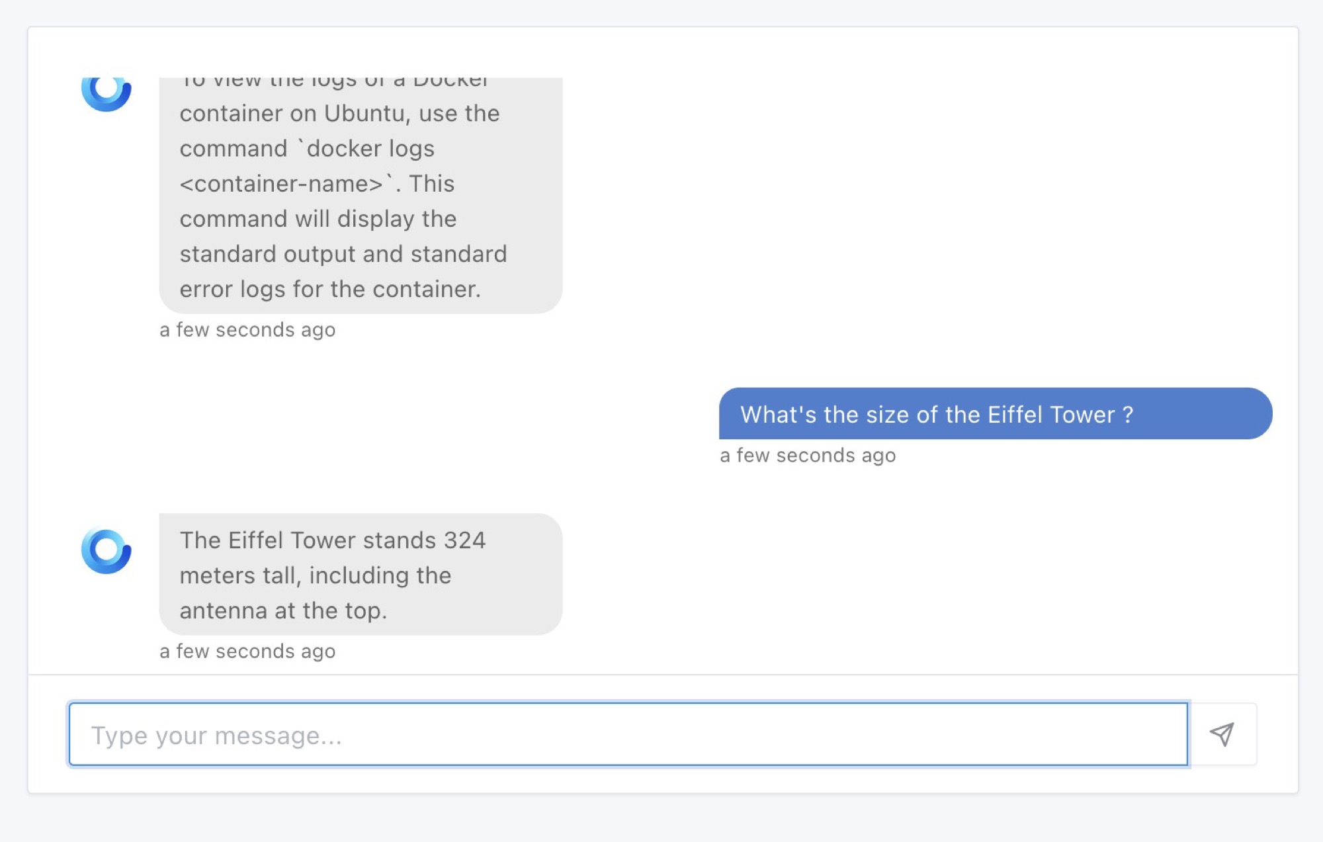Click the timestamp under the Eiffel Tower answer
Image resolution: width=1323 pixels, height=842 pixels.
[x=247, y=651]
